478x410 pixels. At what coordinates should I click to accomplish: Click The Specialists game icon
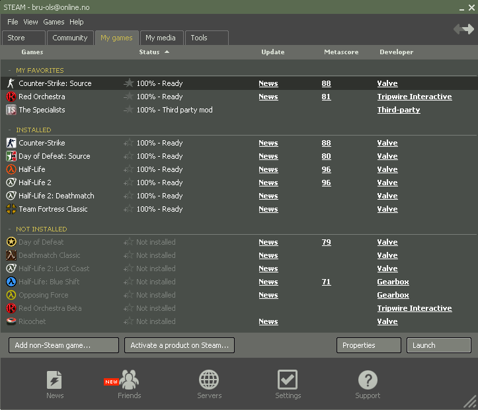[x=11, y=110]
